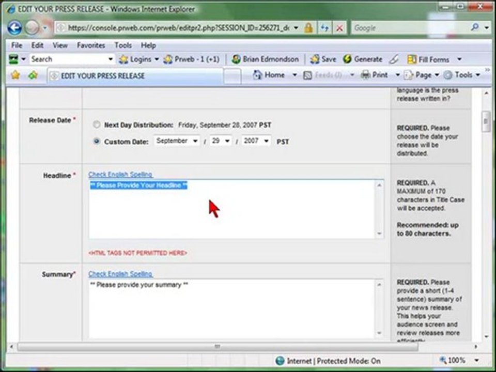Image resolution: width=496 pixels, height=372 pixels.
Task: Click the Headline box scroll down arrow
Action: tap(379, 234)
